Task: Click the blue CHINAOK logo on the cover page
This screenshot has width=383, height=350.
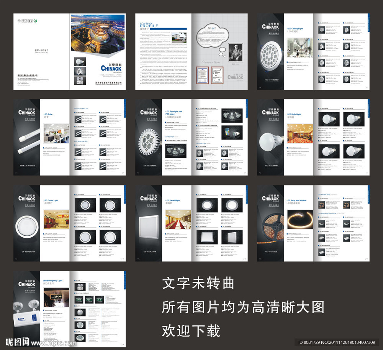Action: pyautogui.click(x=111, y=68)
